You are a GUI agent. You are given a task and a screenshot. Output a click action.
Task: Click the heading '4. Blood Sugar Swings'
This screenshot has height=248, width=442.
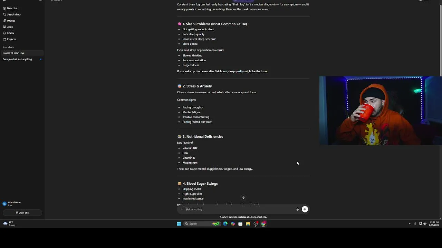coord(200,184)
